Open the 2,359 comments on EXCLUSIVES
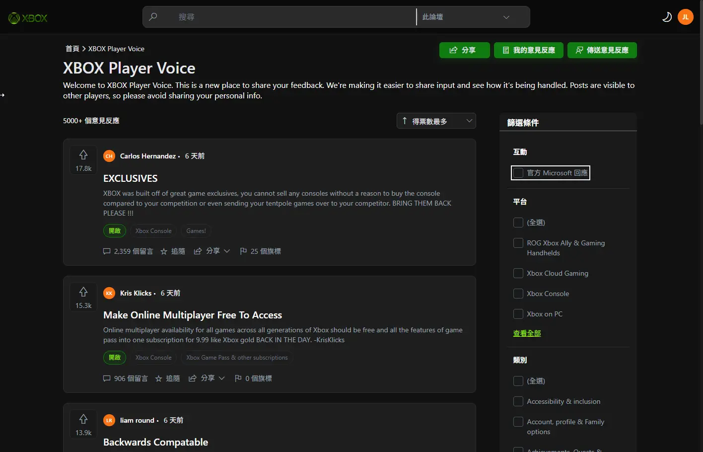 [128, 251]
